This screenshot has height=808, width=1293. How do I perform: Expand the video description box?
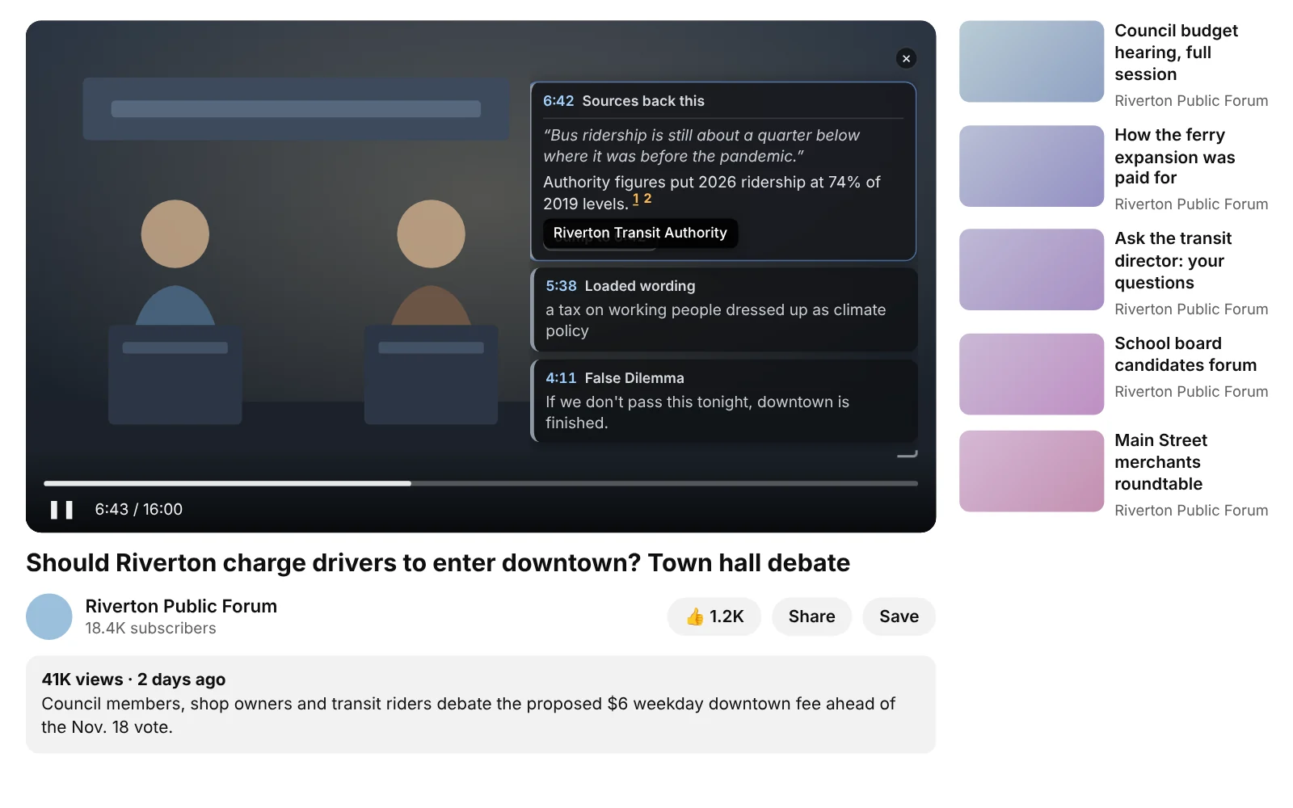(x=481, y=705)
